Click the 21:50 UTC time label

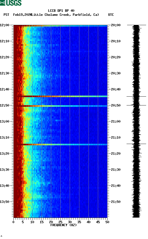(116, 202)
